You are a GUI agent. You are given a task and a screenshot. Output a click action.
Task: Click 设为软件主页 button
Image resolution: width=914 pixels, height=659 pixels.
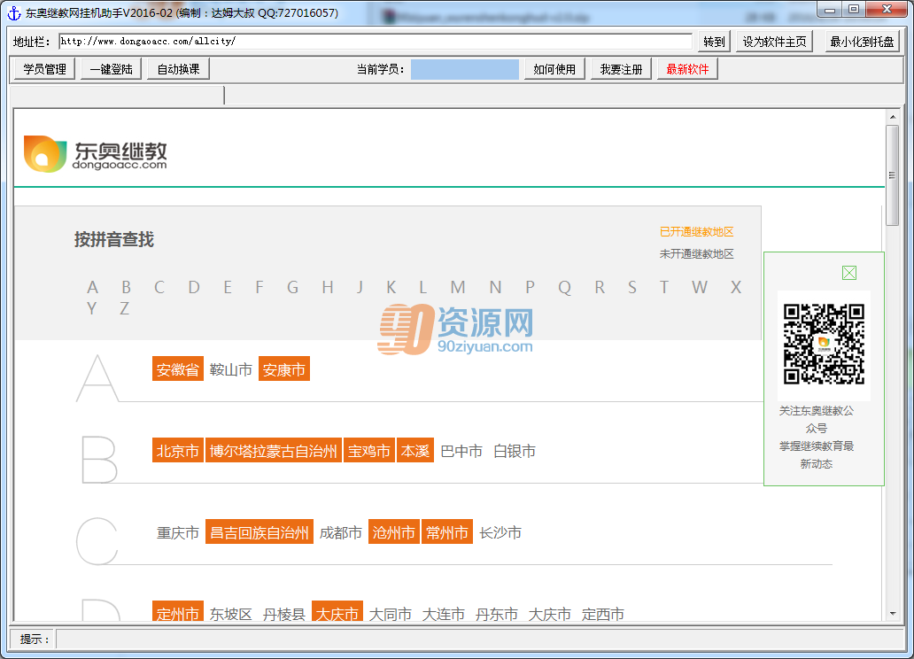pos(774,42)
